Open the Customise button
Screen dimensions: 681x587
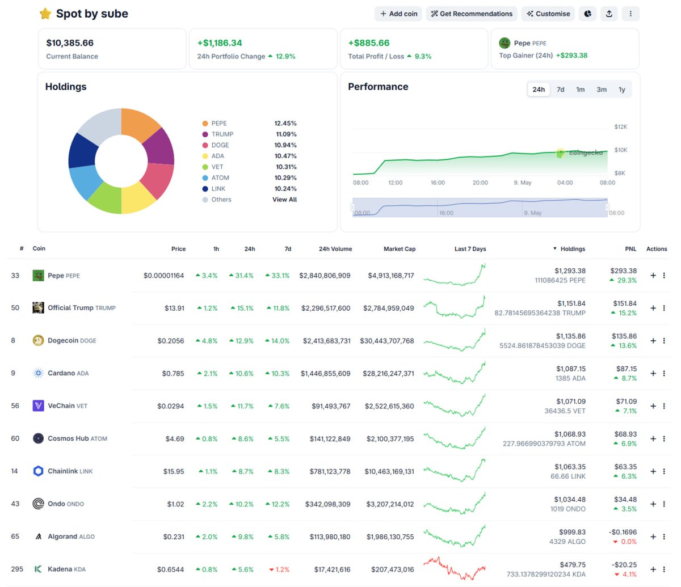tap(548, 14)
